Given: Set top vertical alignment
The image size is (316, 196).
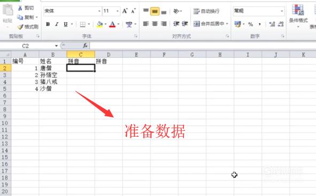Looking at the screenshot, I should pos(146,11).
